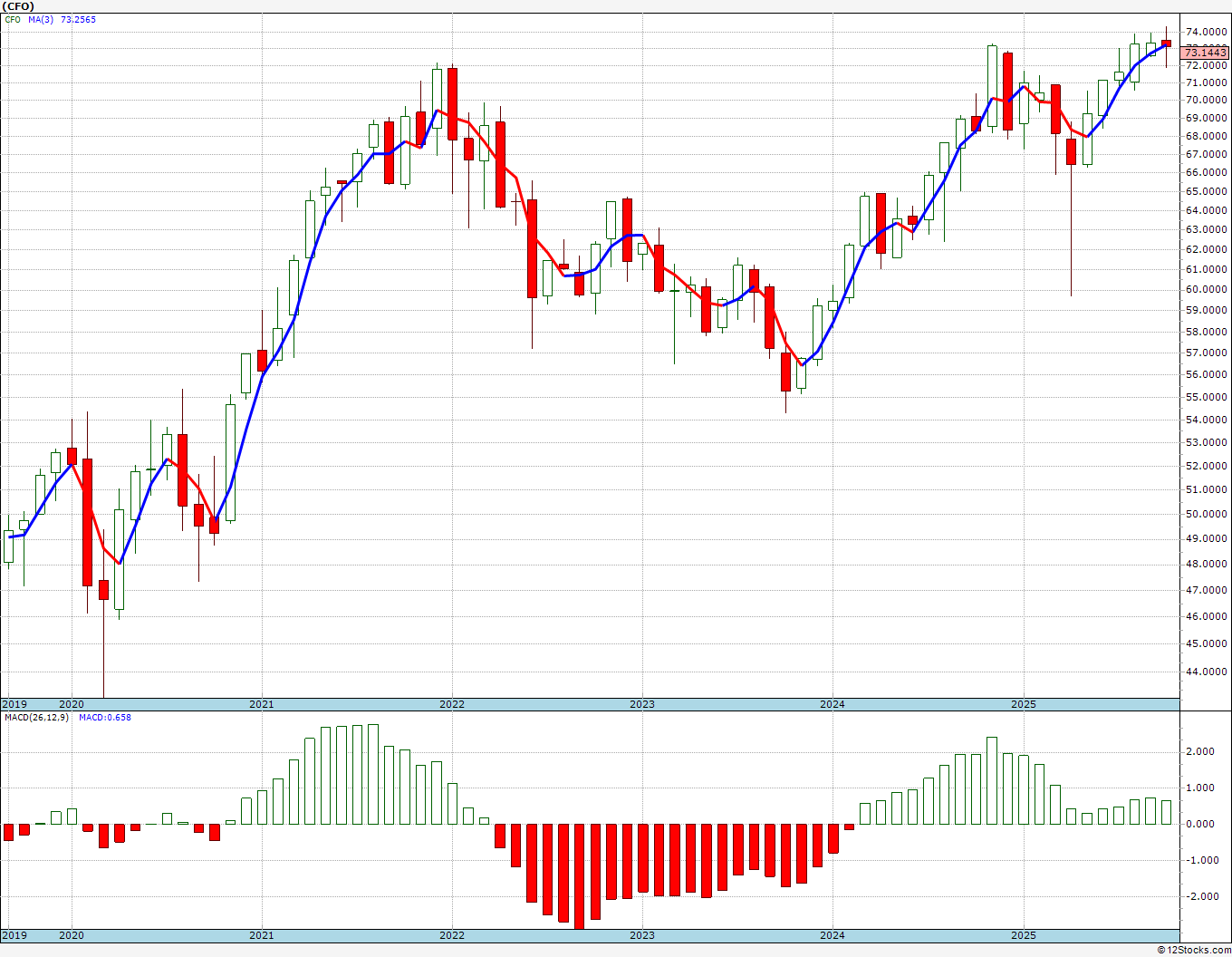
Task: Click 2023 on the price chart time axis
Action: pos(642,704)
